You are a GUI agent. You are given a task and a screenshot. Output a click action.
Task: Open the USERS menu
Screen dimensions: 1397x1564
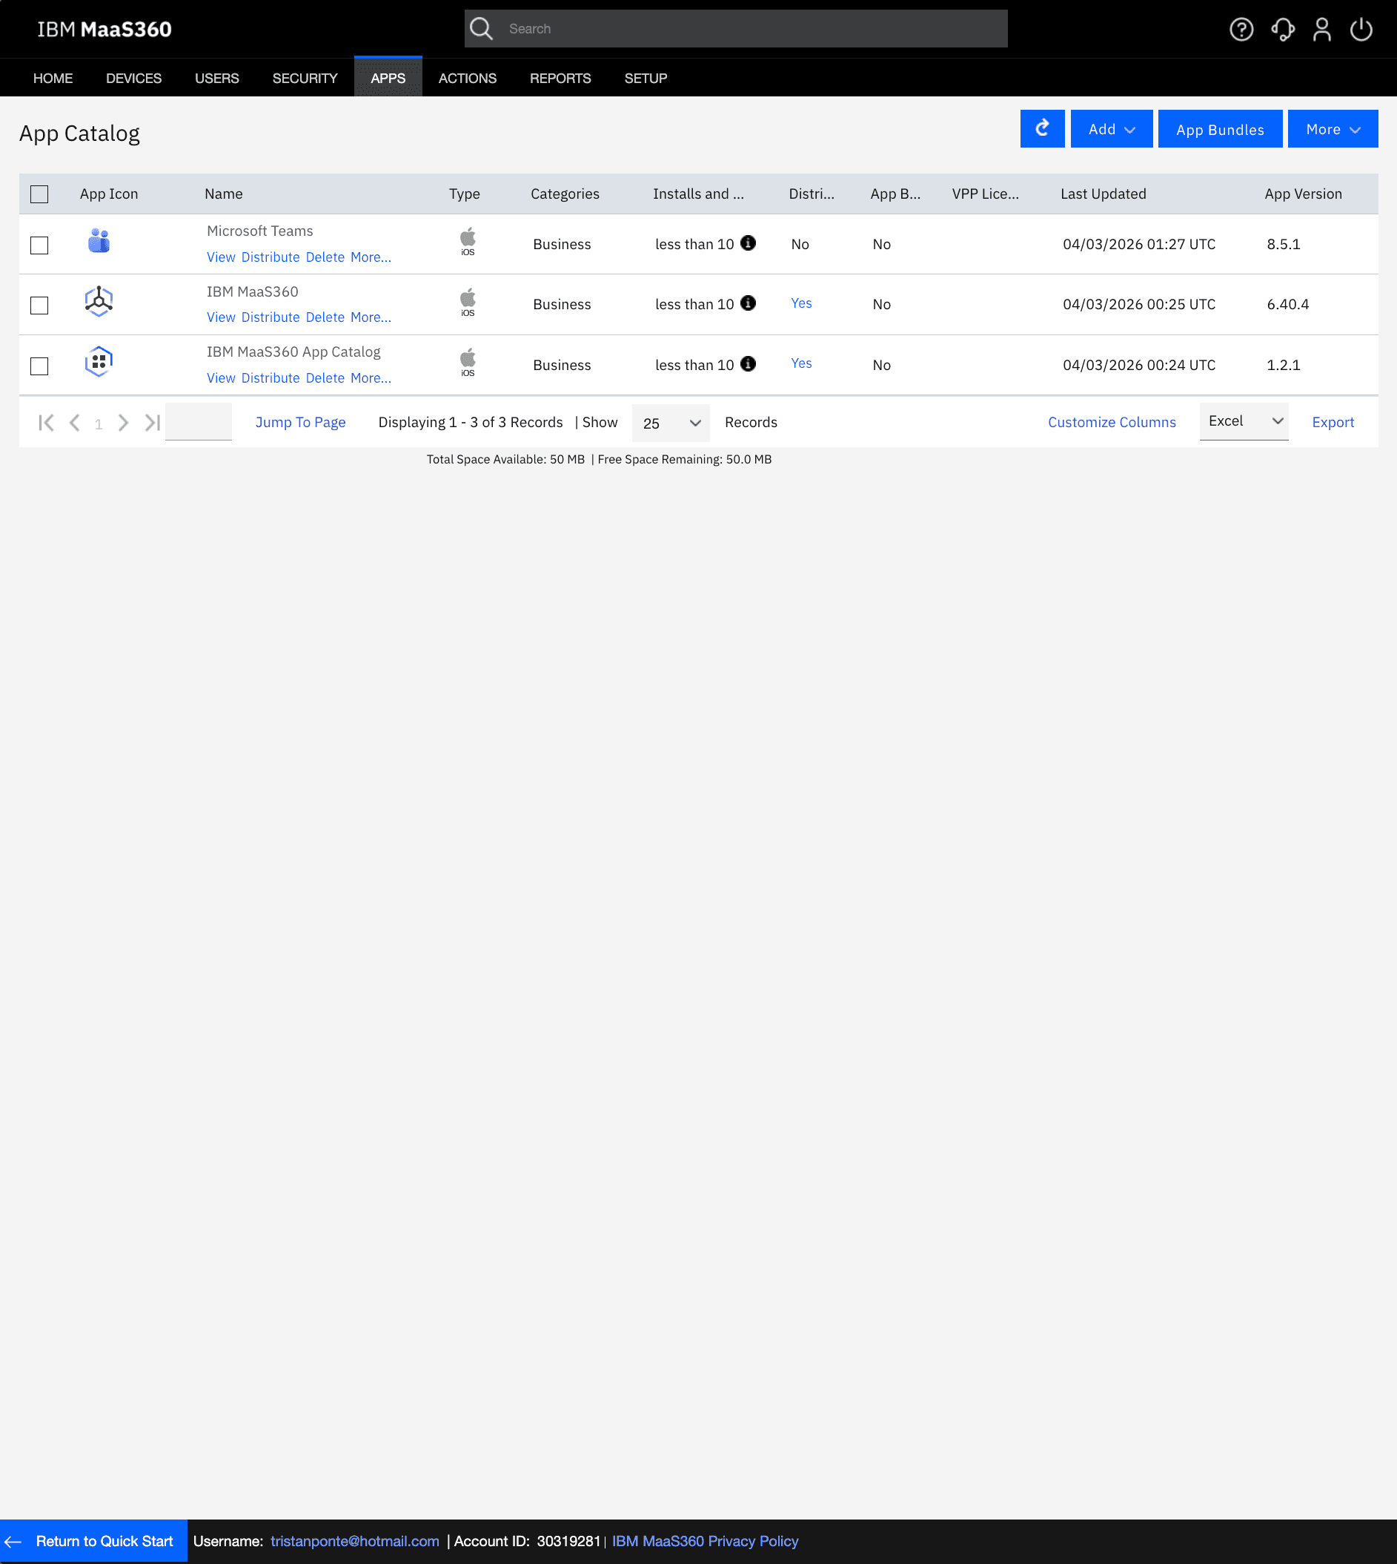click(x=216, y=79)
